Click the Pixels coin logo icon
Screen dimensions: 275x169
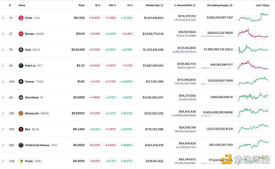[x=21, y=161]
